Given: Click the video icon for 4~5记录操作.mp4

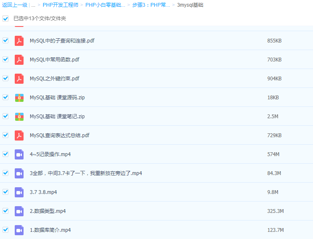Looking at the screenshot, I should (x=19, y=154).
